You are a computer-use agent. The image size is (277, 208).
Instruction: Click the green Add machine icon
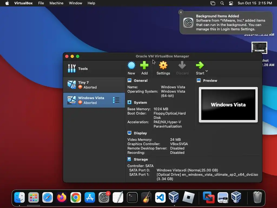pyautogui.click(x=144, y=65)
